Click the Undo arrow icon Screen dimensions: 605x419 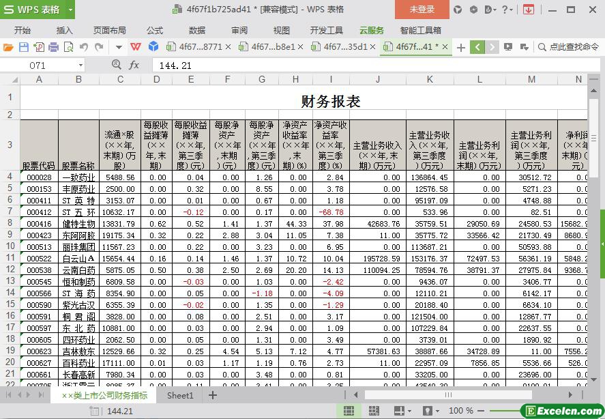[x=83, y=47]
